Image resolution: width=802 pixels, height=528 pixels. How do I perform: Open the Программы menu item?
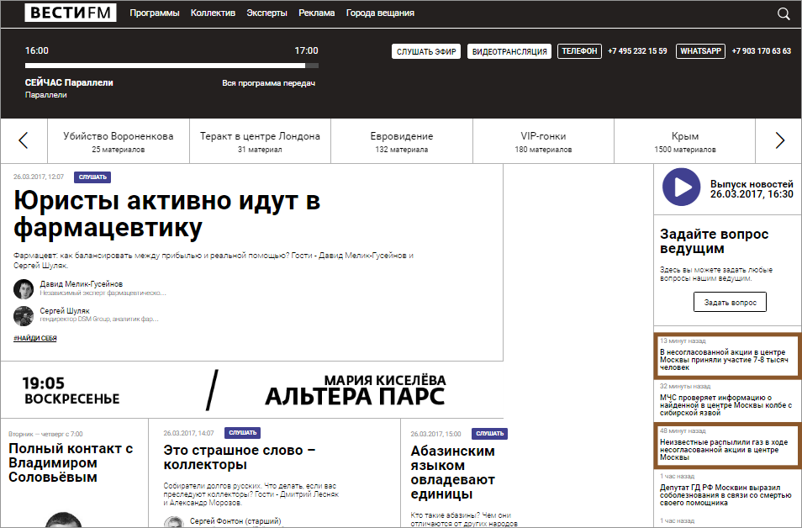click(x=155, y=13)
